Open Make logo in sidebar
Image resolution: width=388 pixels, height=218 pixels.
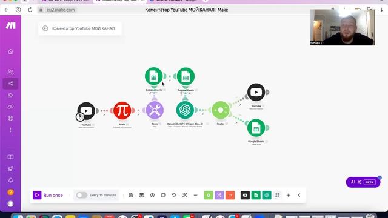point(11,25)
